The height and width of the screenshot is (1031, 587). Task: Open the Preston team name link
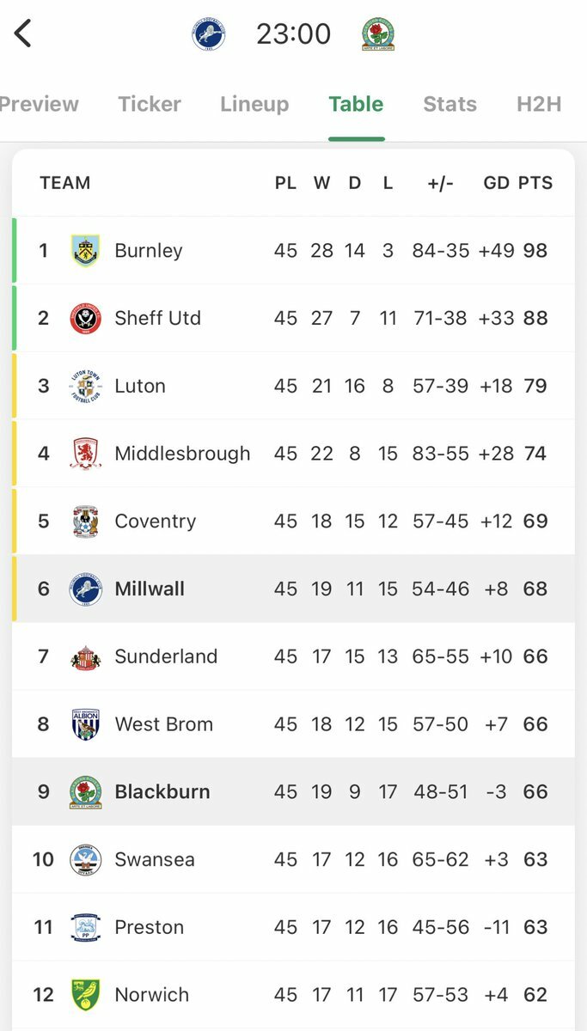(150, 928)
